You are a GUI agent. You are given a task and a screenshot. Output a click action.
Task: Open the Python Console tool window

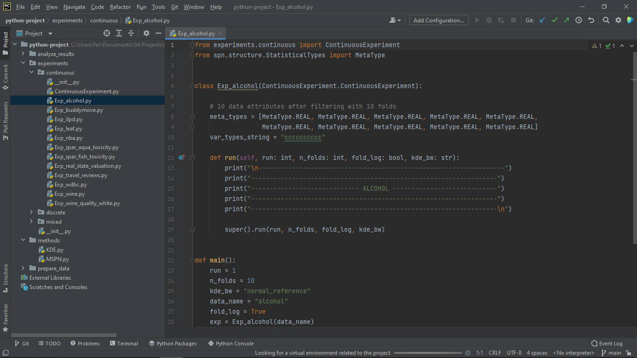click(x=231, y=344)
